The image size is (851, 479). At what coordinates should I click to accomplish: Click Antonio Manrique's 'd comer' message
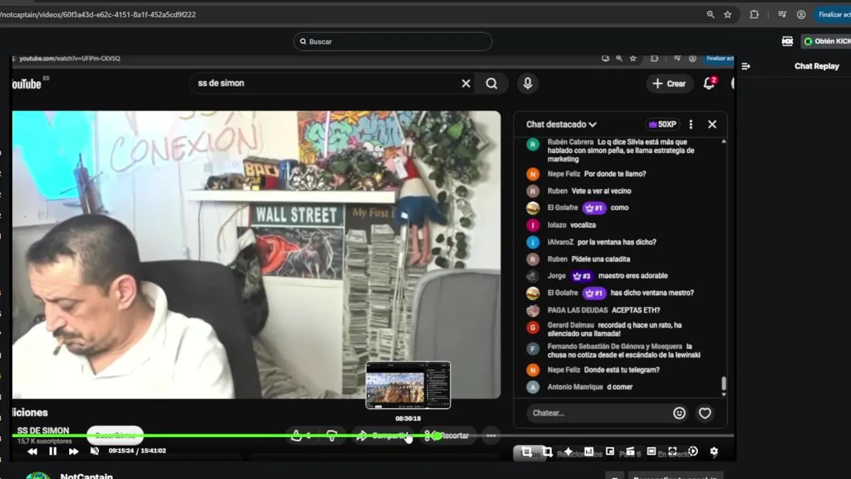coord(620,387)
